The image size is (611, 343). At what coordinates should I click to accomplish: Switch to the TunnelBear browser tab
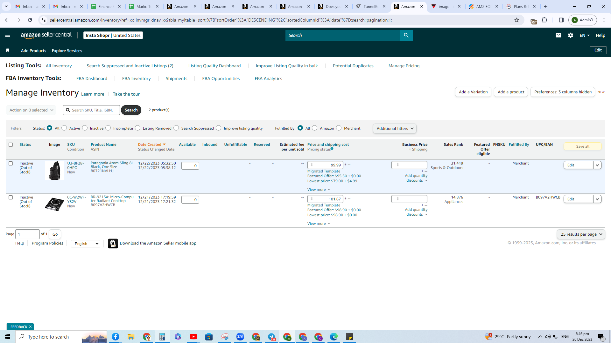[x=371, y=6]
